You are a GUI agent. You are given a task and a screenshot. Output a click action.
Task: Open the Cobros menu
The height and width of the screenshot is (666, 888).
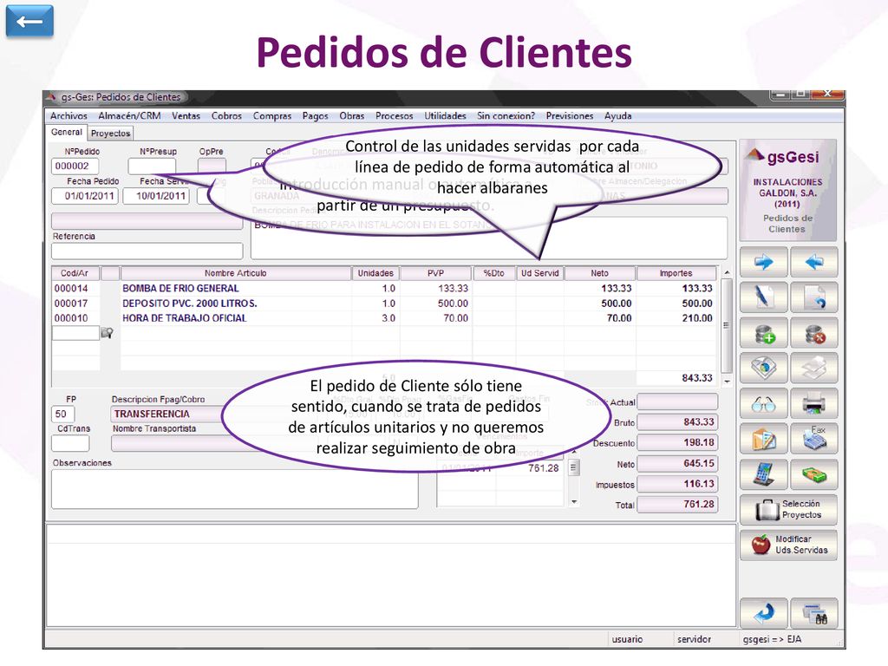point(226,115)
